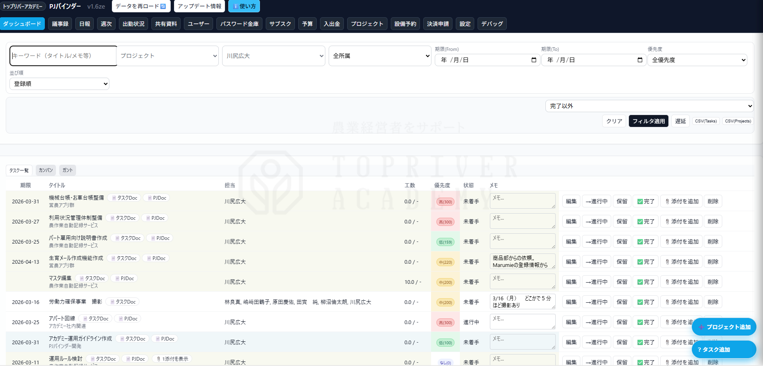Show the 1添付を表示 attachment for 運用ルール検討

pyautogui.click(x=172, y=359)
